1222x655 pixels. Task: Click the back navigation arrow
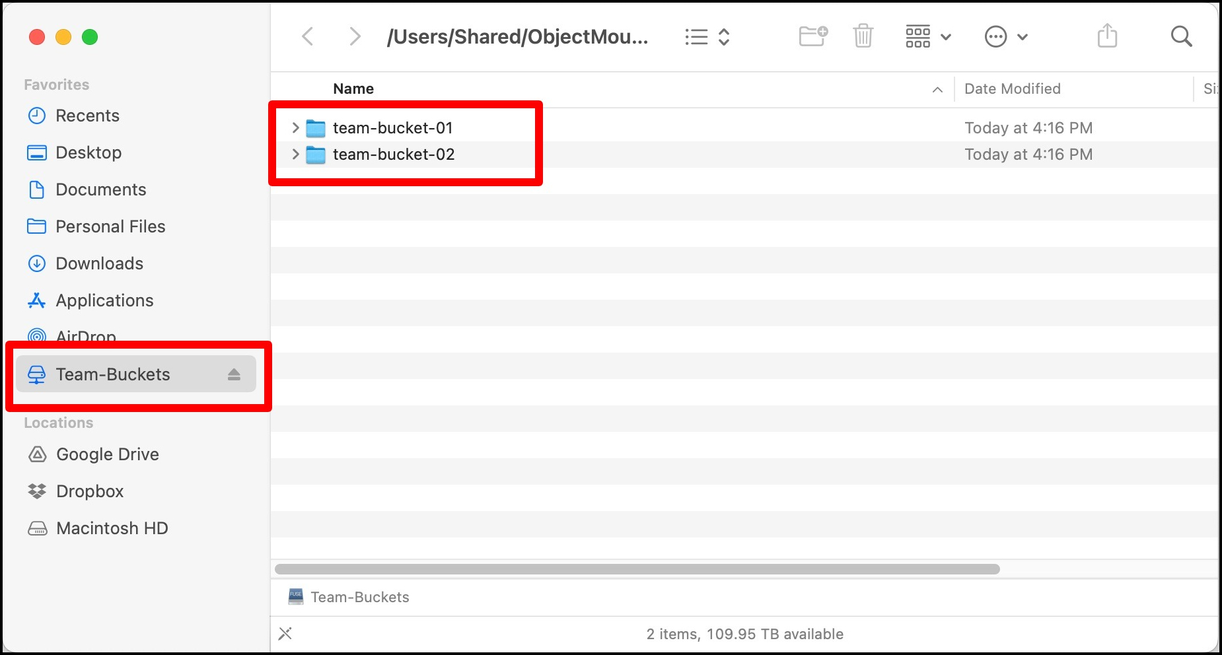point(308,36)
